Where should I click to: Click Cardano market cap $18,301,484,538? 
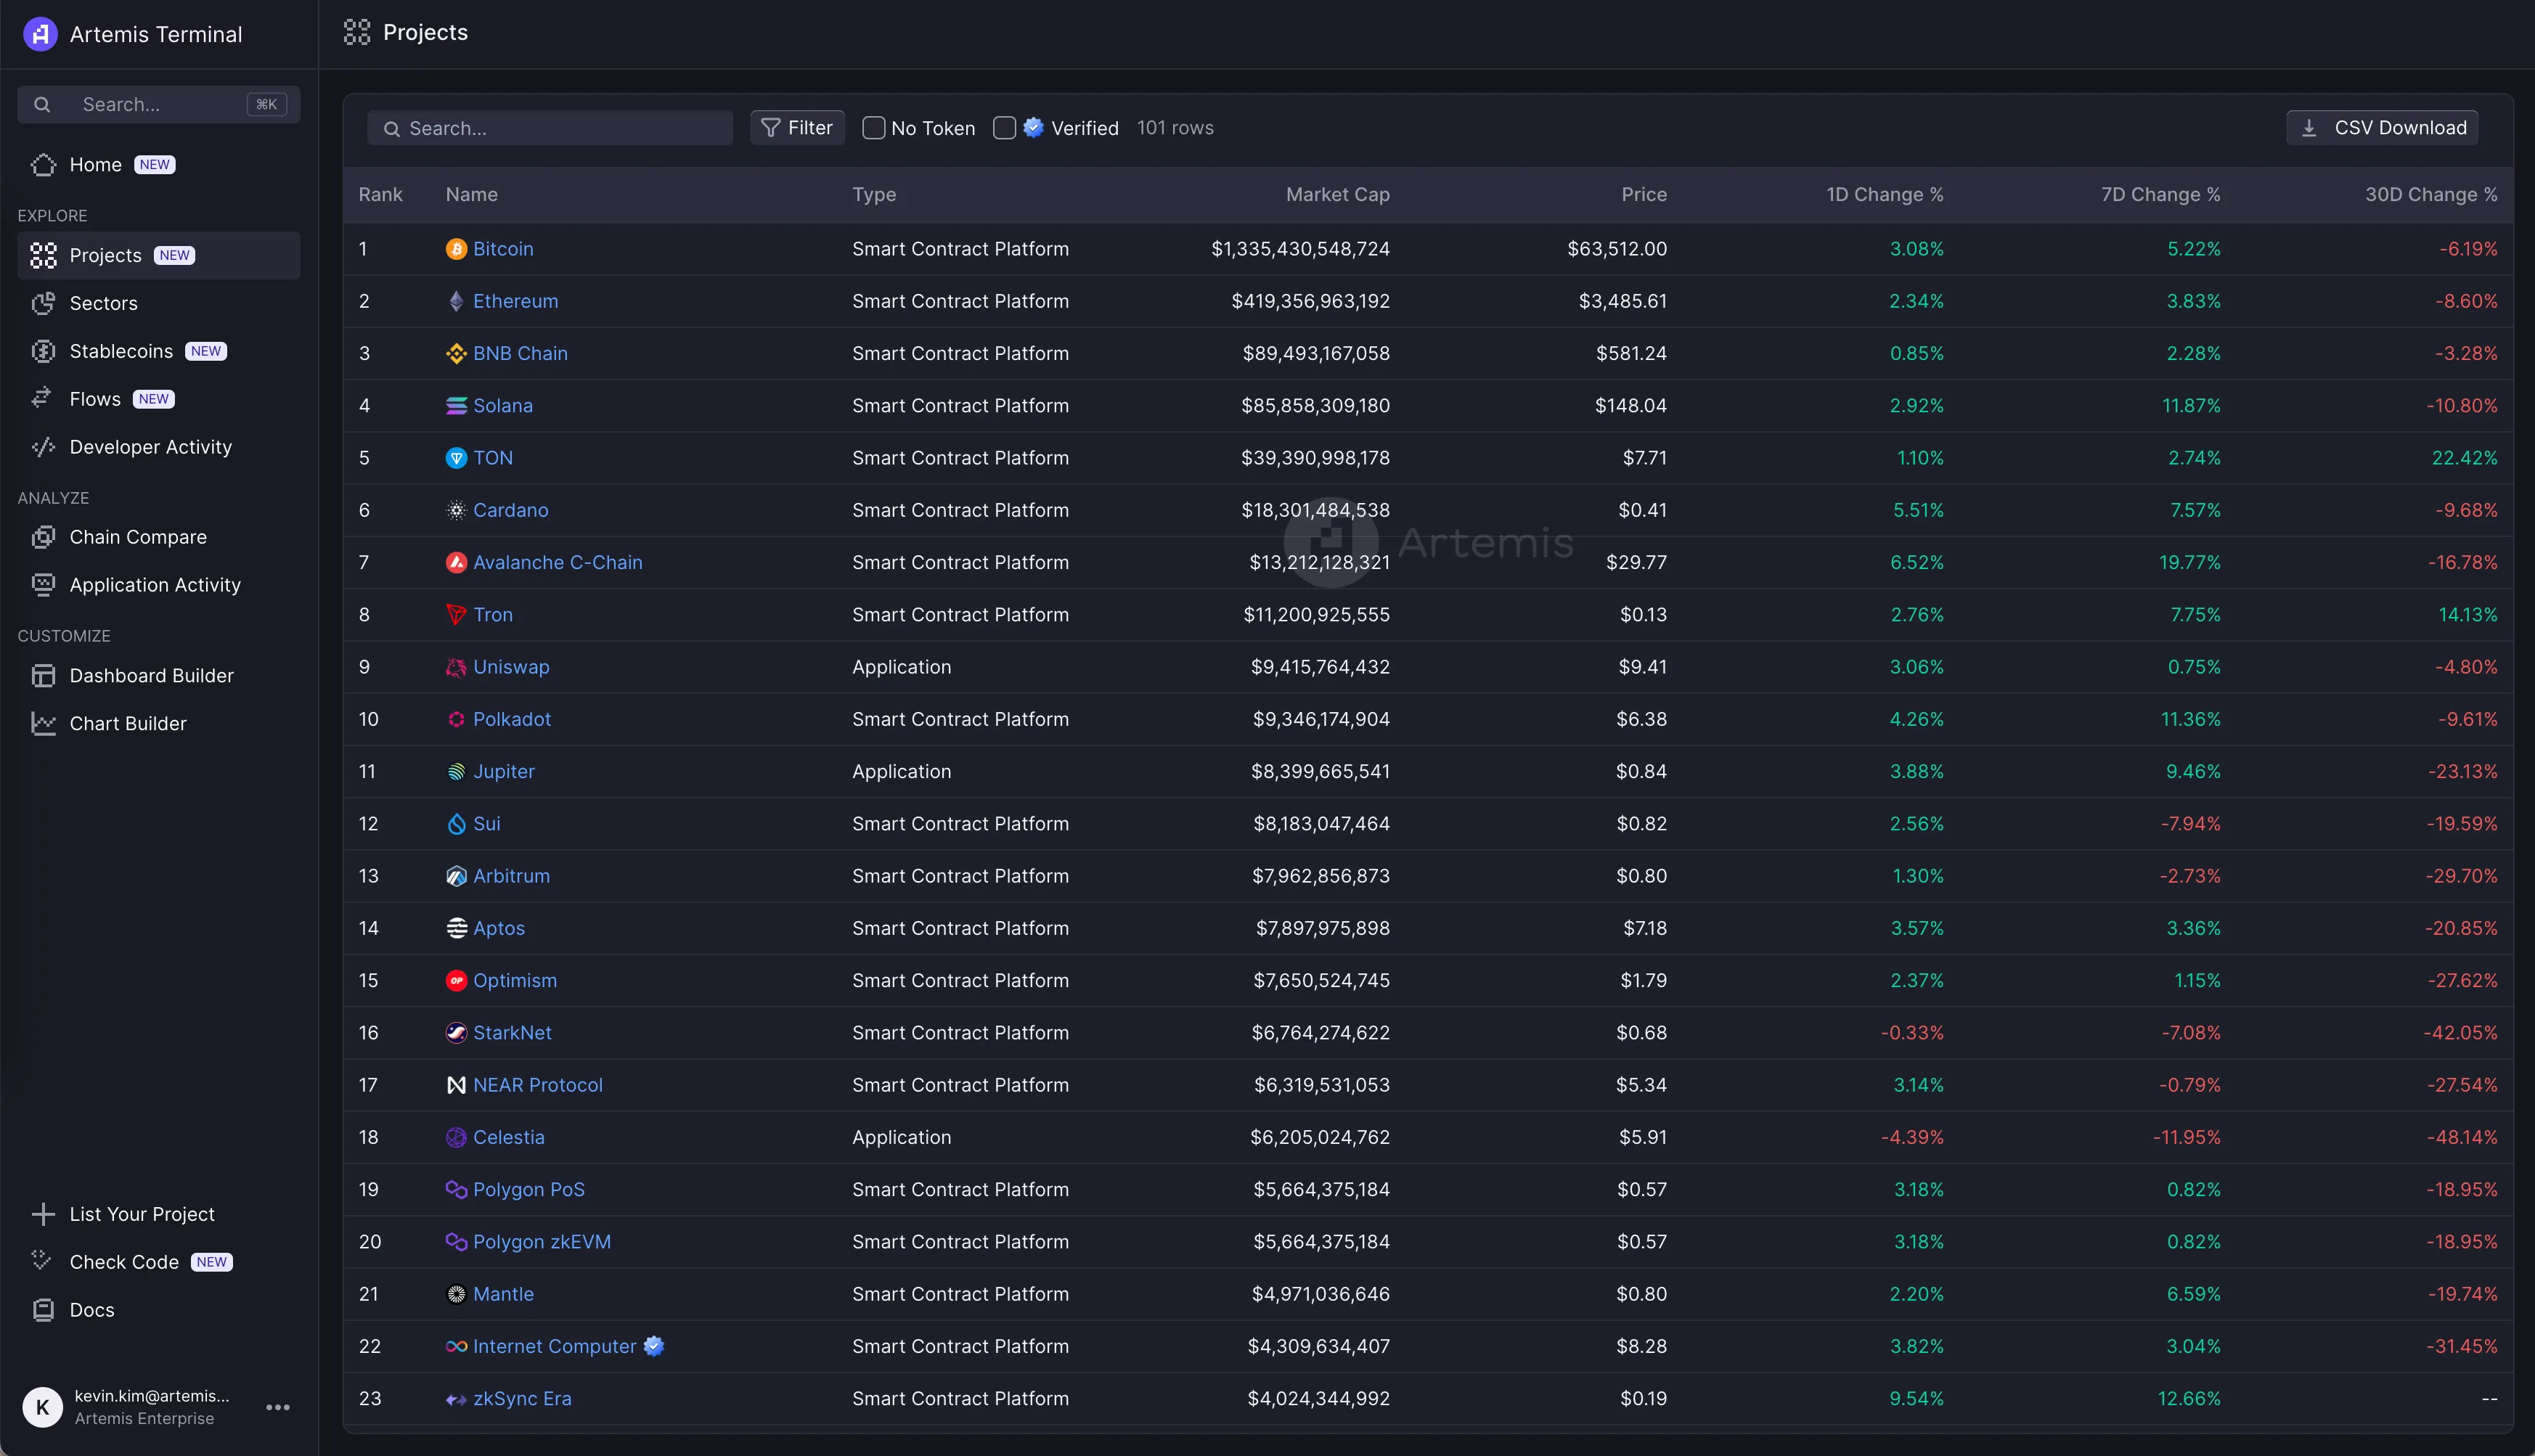(x=1316, y=510)
